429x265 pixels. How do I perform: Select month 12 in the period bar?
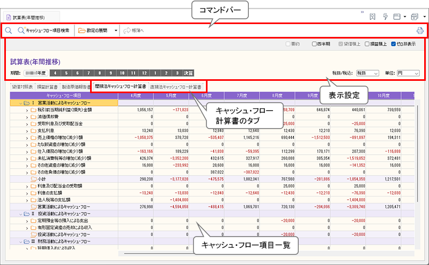pos(144,73)
